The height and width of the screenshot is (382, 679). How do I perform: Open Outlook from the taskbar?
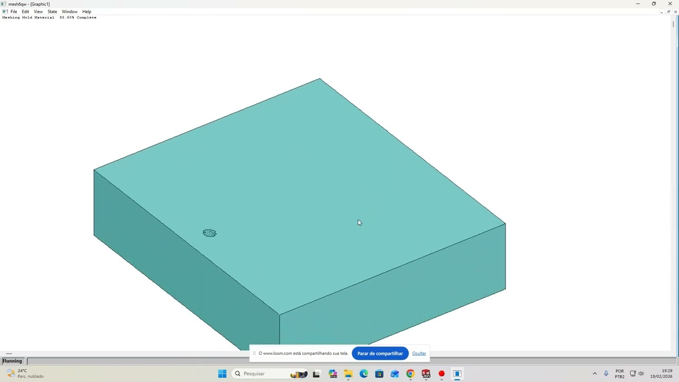point(395,374)
